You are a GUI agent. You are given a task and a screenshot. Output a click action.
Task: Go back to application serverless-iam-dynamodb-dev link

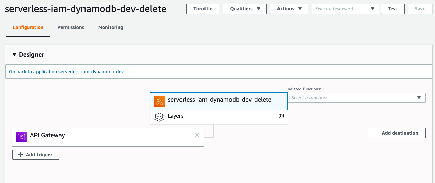(x=66, y=72)
